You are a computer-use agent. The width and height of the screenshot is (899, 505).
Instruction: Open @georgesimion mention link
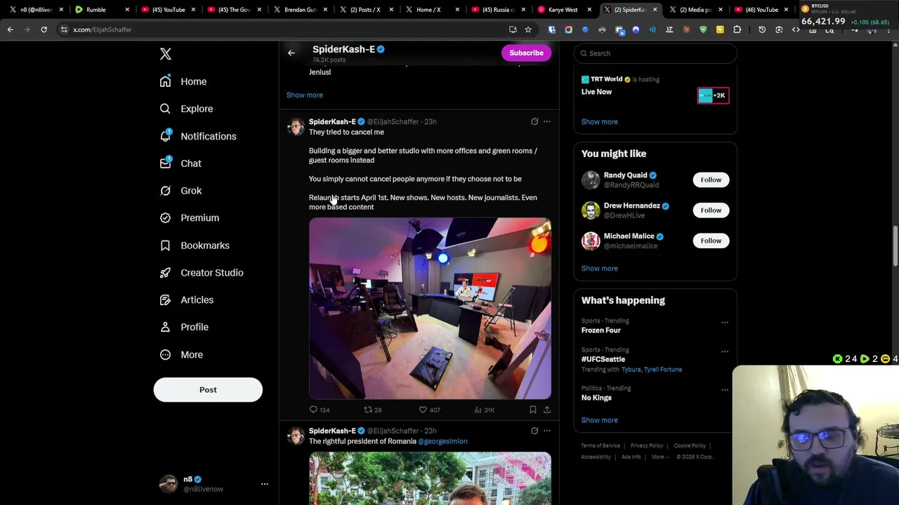tap(442, 441)
